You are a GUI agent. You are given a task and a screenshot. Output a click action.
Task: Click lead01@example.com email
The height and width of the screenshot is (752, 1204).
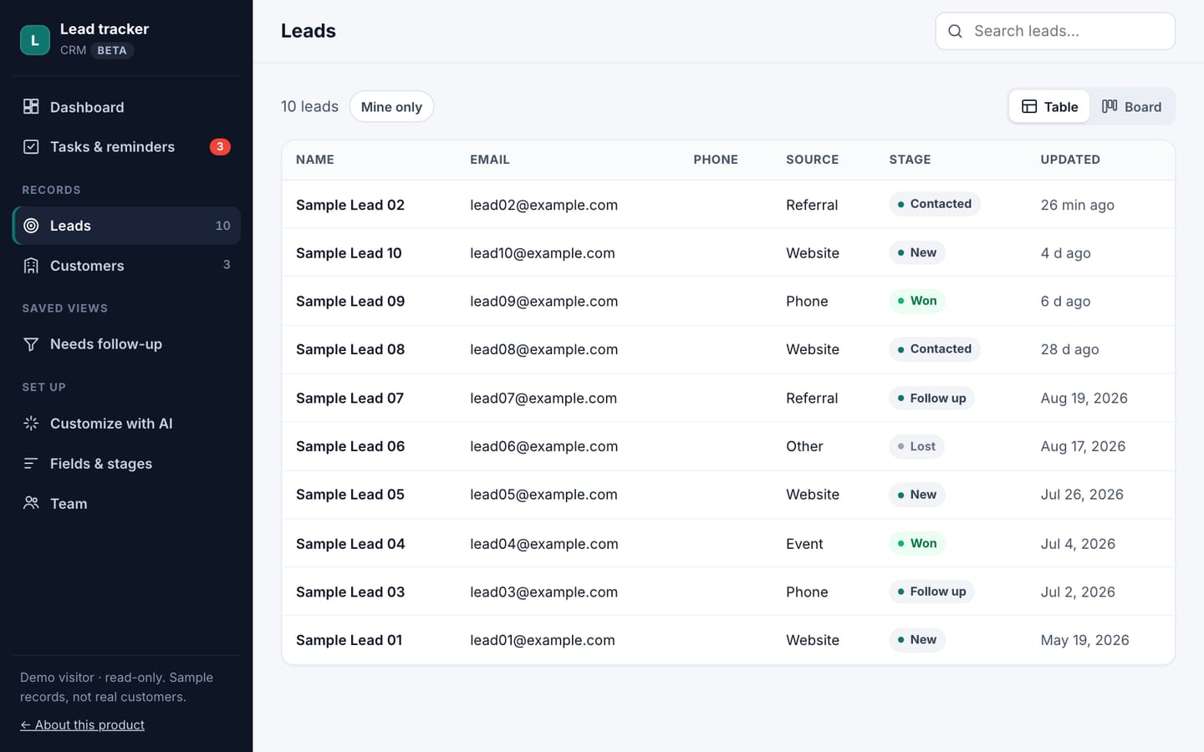(x=542, y=640)
